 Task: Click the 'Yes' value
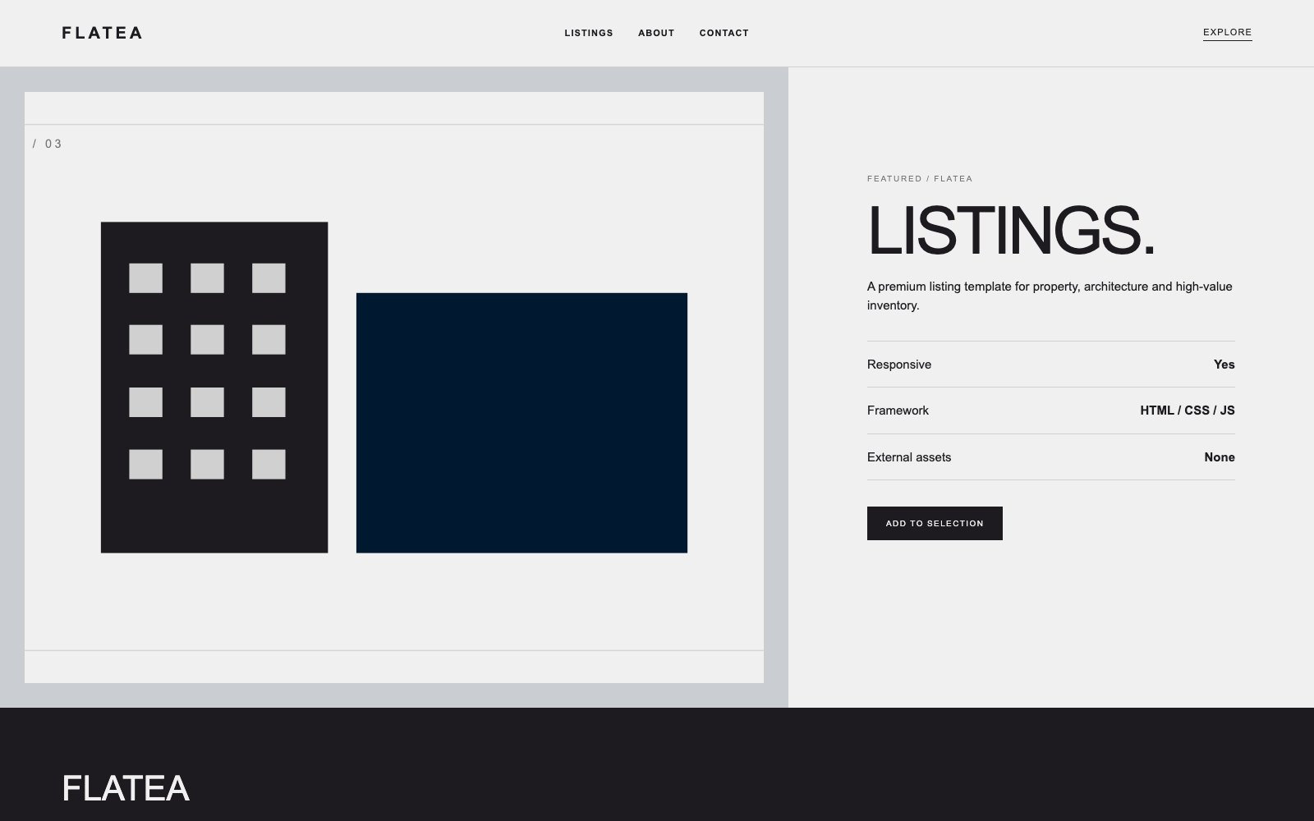coord(1224,365)
